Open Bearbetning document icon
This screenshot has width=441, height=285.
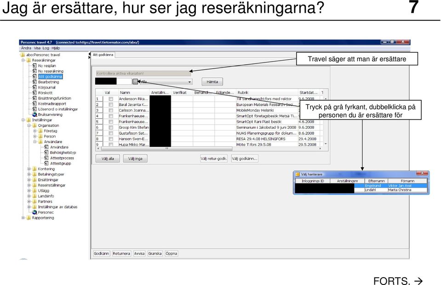tap(34, 82)
